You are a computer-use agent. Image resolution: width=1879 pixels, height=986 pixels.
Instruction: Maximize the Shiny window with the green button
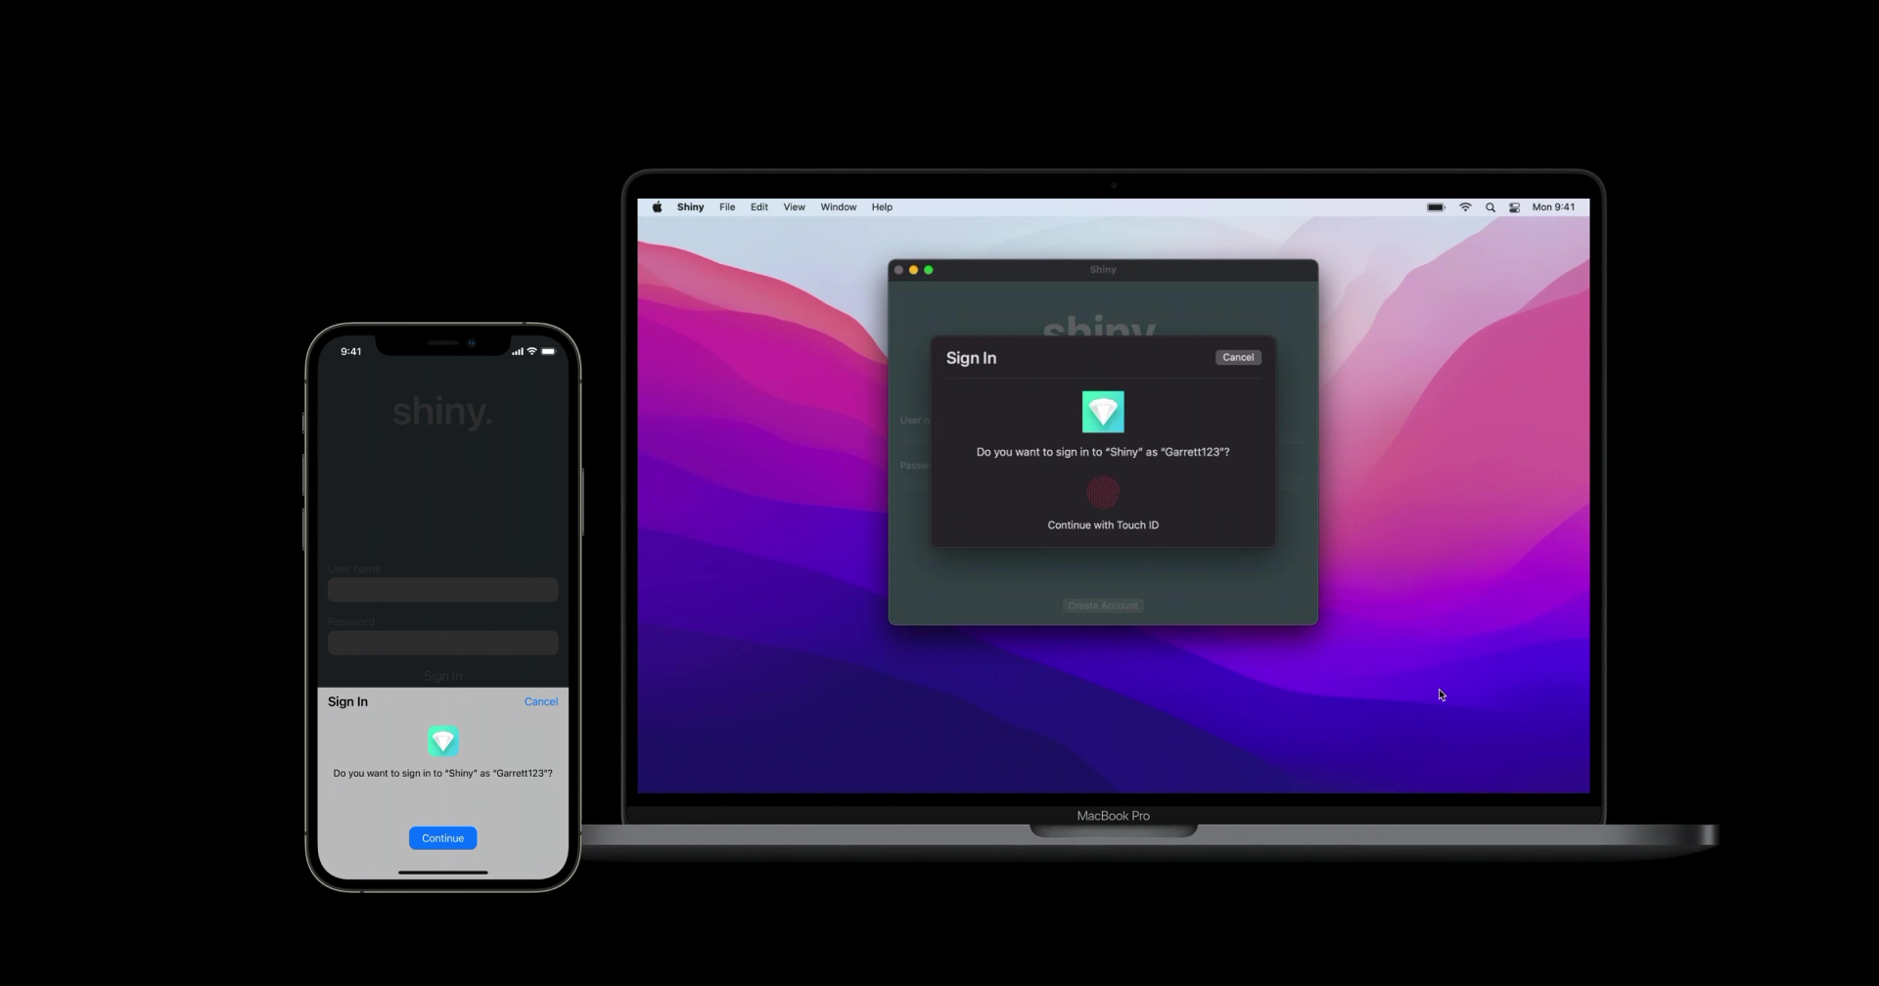tap(929, 270)
